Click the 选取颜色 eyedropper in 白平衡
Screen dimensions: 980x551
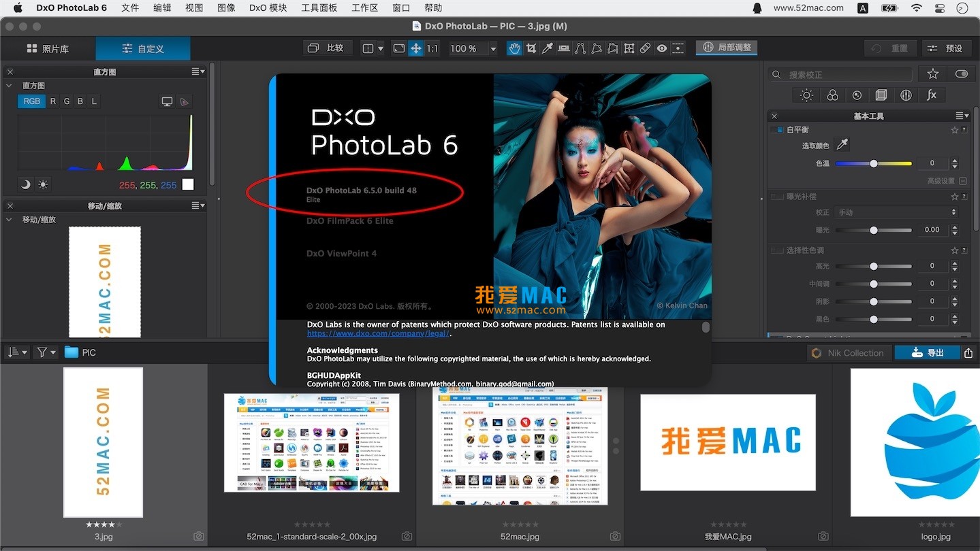[x=842, y=144]
